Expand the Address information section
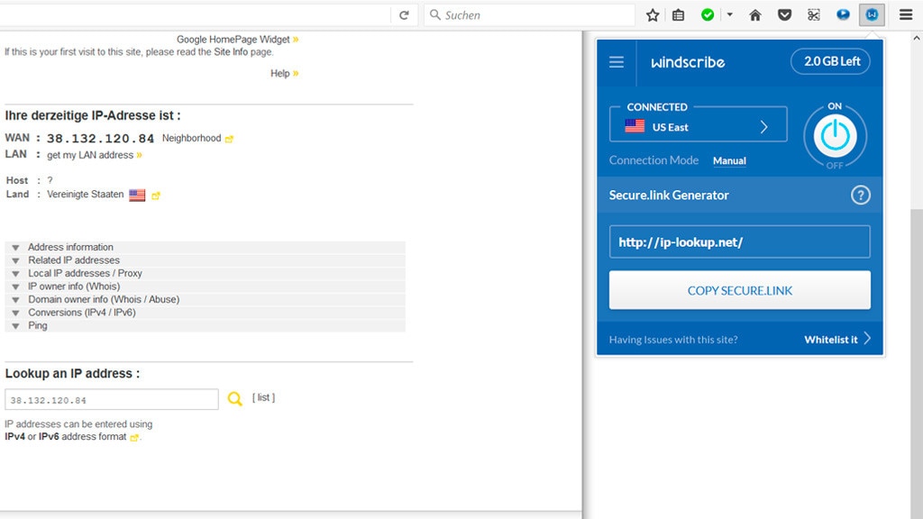The height and width of the screenshot is (519, 923). [x=70, y=247]
